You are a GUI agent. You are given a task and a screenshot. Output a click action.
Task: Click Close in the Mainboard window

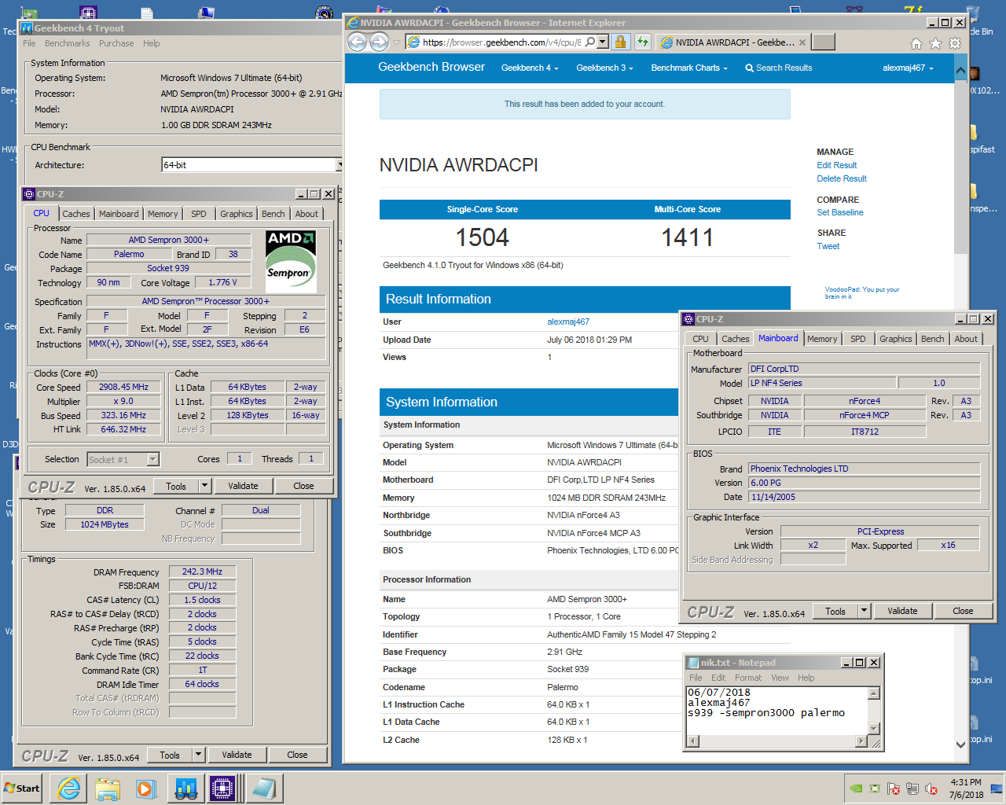(x=963, y=611)
